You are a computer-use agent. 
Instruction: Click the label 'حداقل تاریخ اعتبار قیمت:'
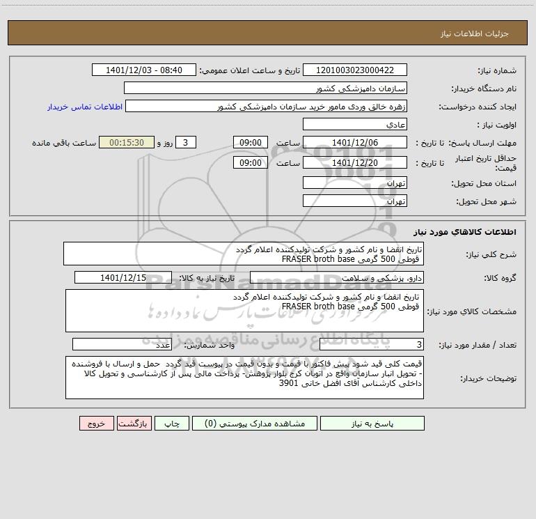point(486,163)
